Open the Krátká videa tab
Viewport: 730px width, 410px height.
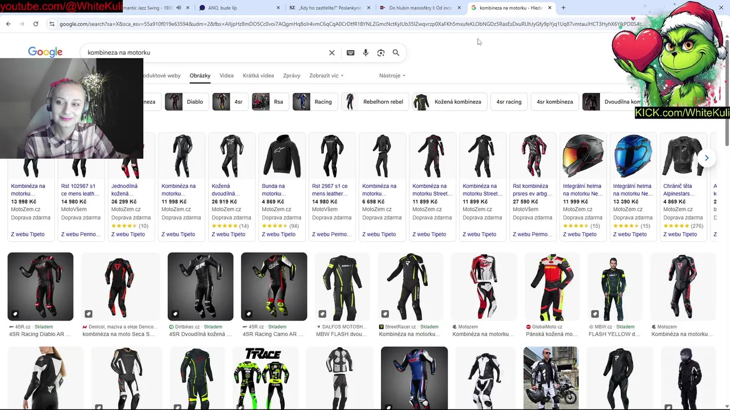pos(258,76)
